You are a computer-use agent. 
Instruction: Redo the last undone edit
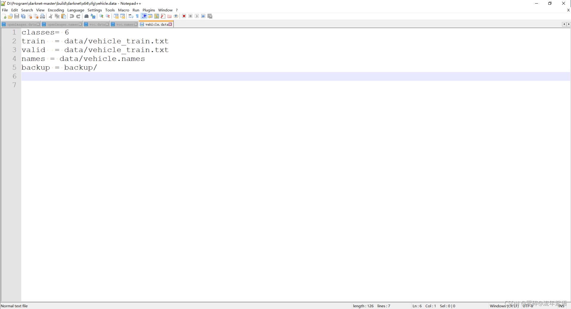pos(78,16)
